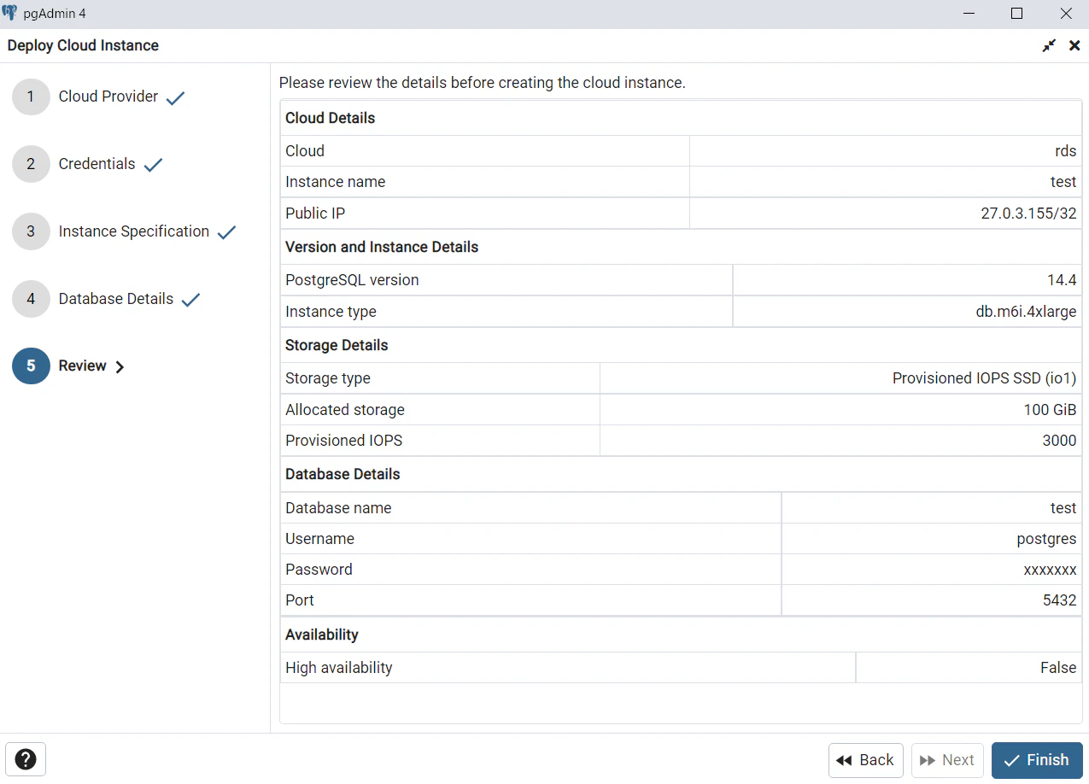Click the checkmark next to Cloud Provider
This screenshot has height=784, width=1089.
point(175,98)
